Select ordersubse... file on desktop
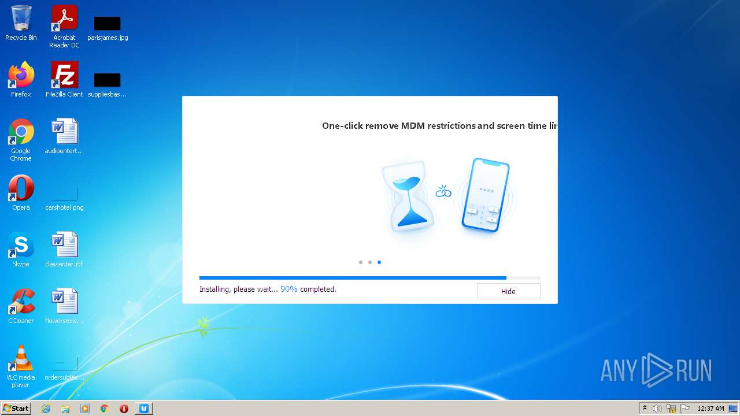Screen dimensions: 740x416 (64, 367)
